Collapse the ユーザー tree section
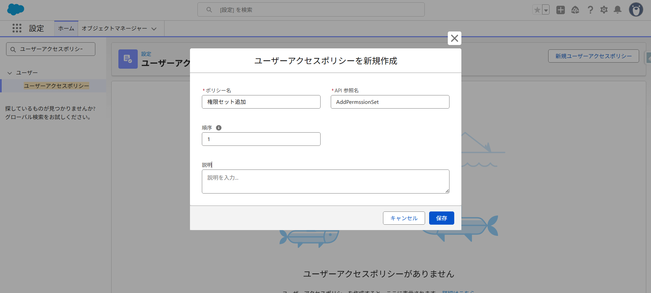Image resolution: width=651 pixels, height=293 pixels. click(10, 73)
